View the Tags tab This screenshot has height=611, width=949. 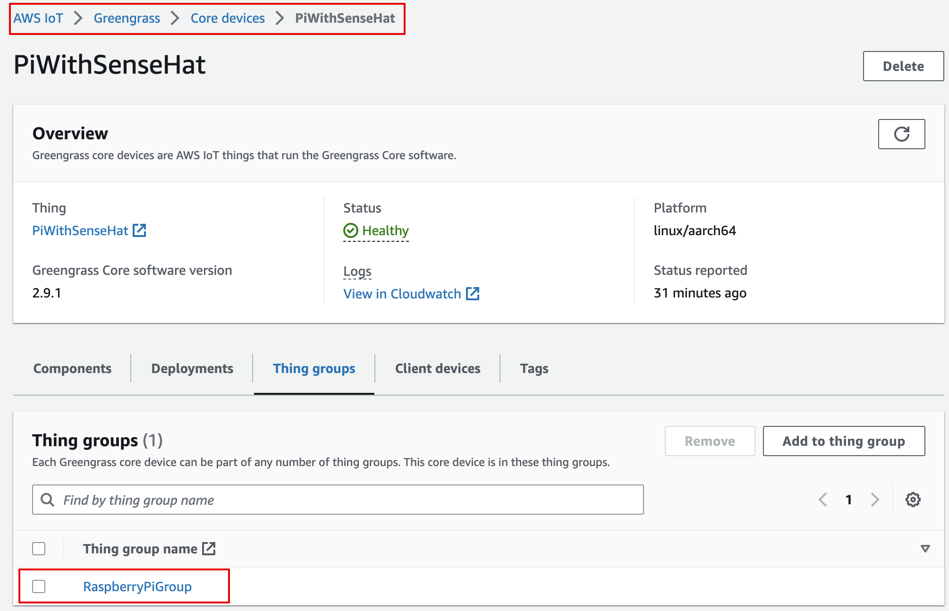point(534,368)
